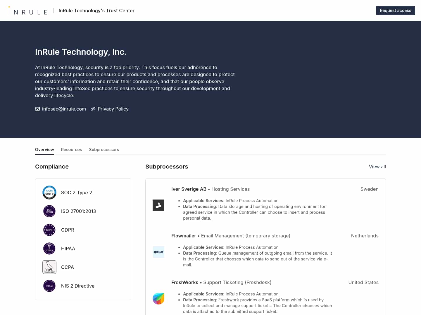
Task: Open the infosec@inrule.com email link
Action: pyautogui.click(x=64, y=109)
